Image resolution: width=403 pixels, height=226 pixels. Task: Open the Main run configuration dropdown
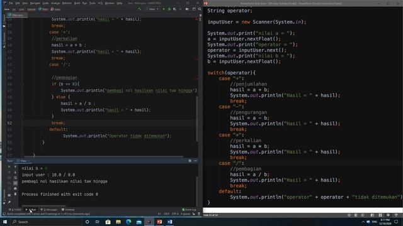click(152, 9)
